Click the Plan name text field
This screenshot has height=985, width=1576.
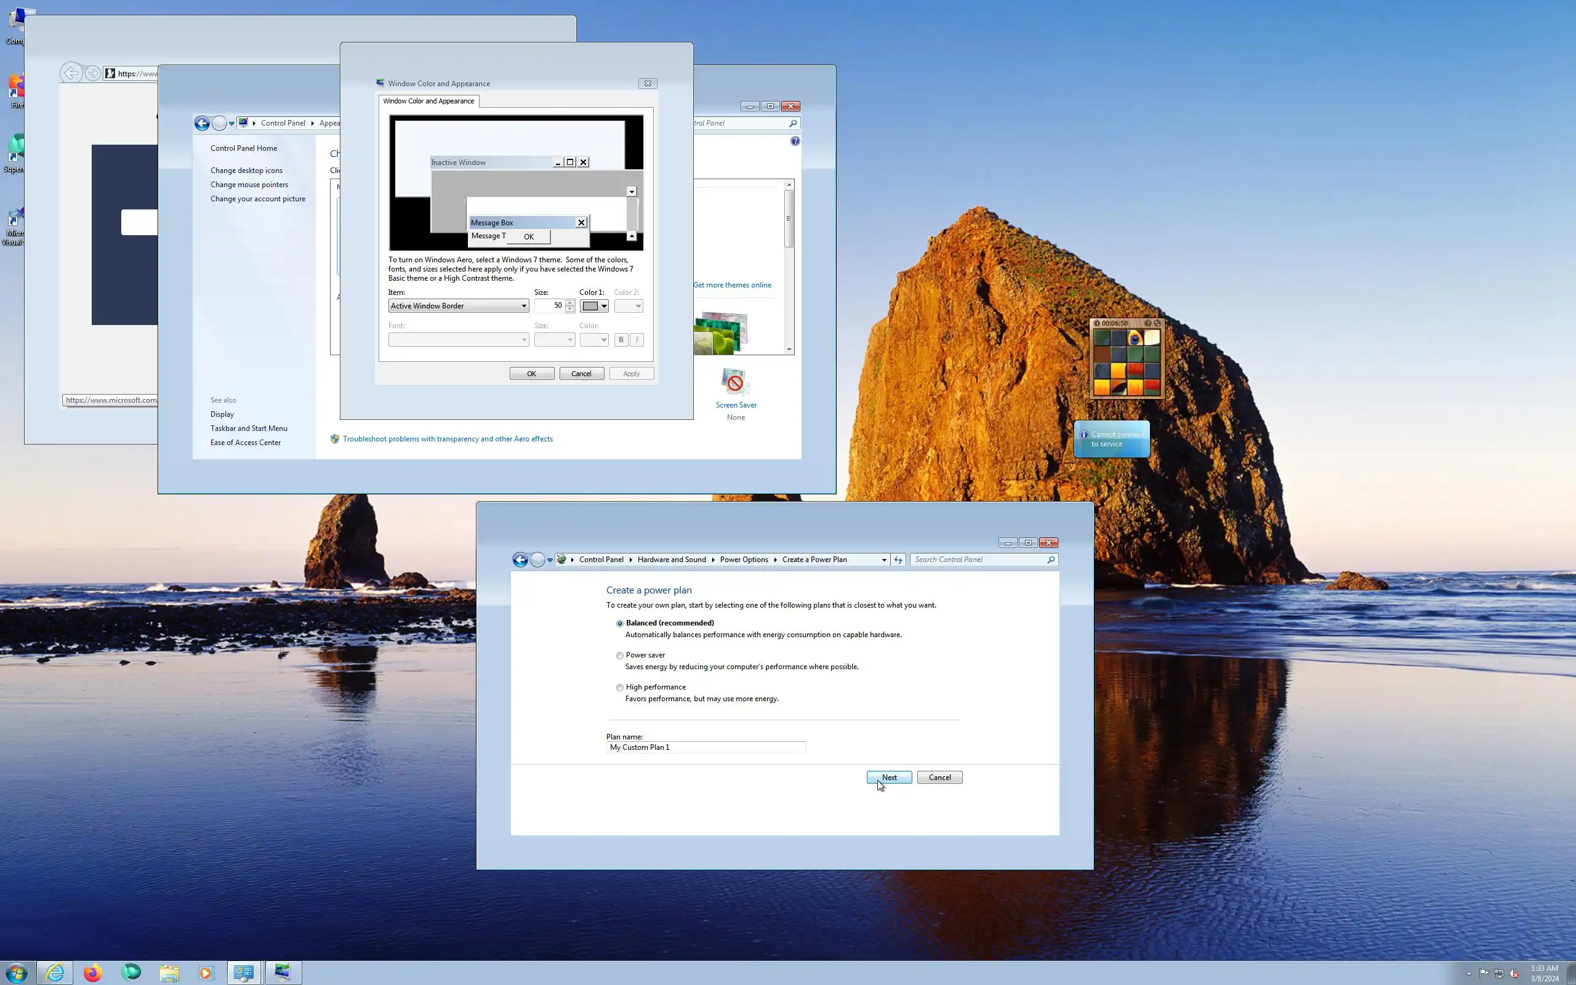tap(706, 747)
